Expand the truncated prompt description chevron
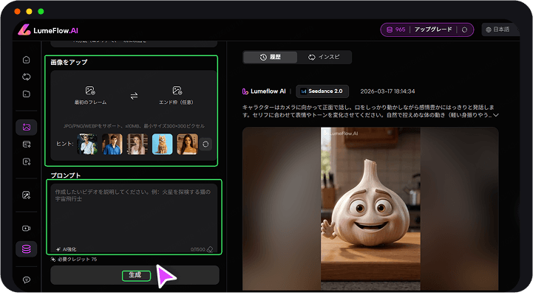Viewport: 533px width, 298px height. pyautogui.click(x=496, y=115)
